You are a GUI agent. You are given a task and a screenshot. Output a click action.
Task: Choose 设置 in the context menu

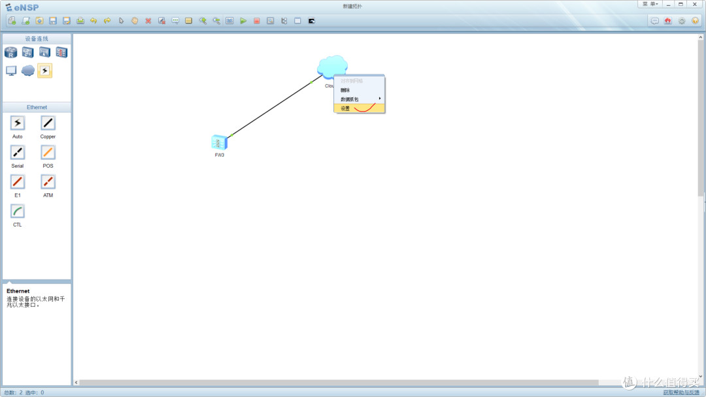[359, 108]
